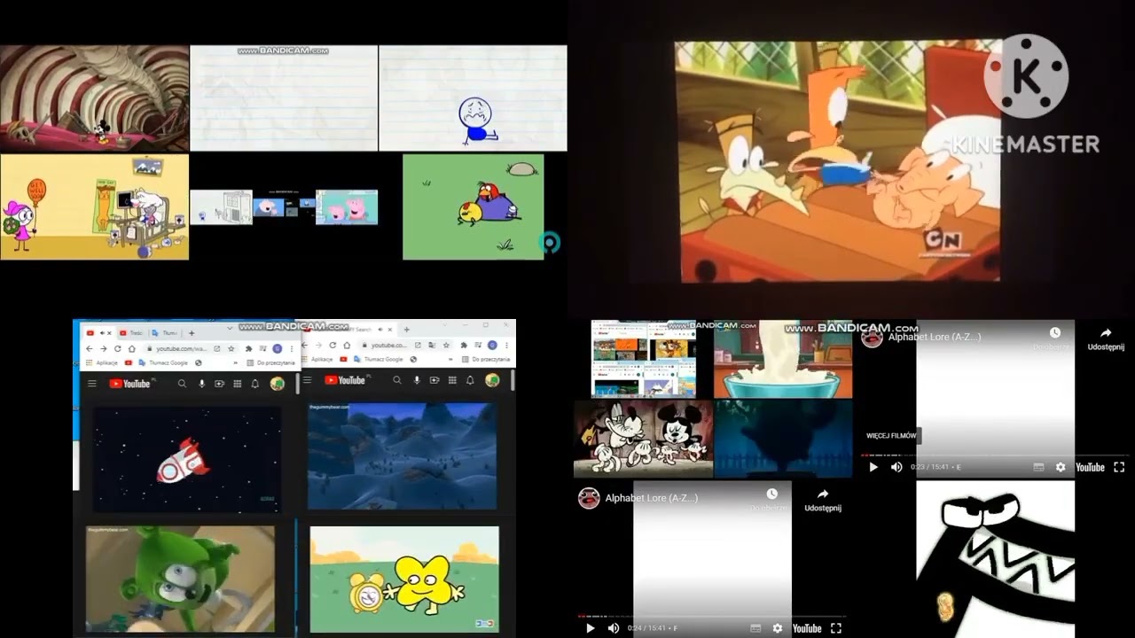Open left Chrome window's three-dot menu
1135x638 pixels.
[292, 348]
